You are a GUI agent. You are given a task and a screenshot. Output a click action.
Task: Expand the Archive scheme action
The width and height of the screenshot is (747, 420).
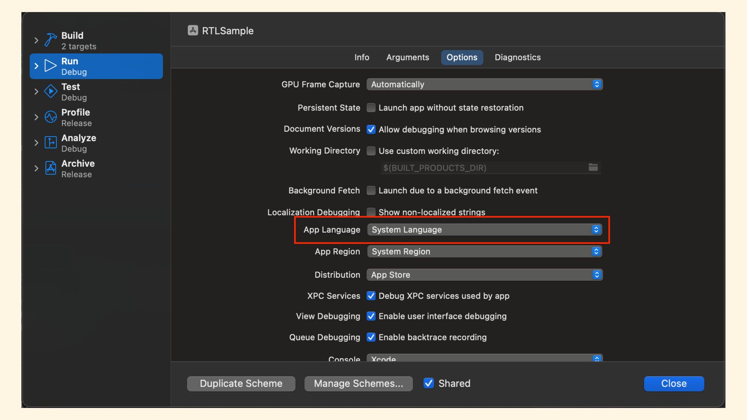point(36,168)
